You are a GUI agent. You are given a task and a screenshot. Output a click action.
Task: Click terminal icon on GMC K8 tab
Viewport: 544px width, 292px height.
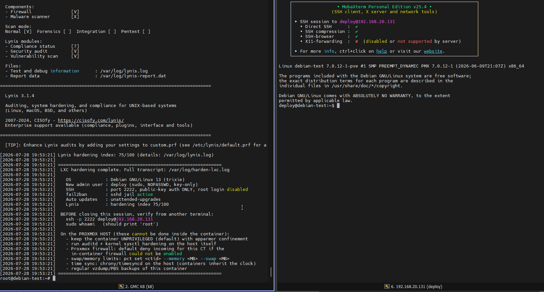[x=121, y=286]
